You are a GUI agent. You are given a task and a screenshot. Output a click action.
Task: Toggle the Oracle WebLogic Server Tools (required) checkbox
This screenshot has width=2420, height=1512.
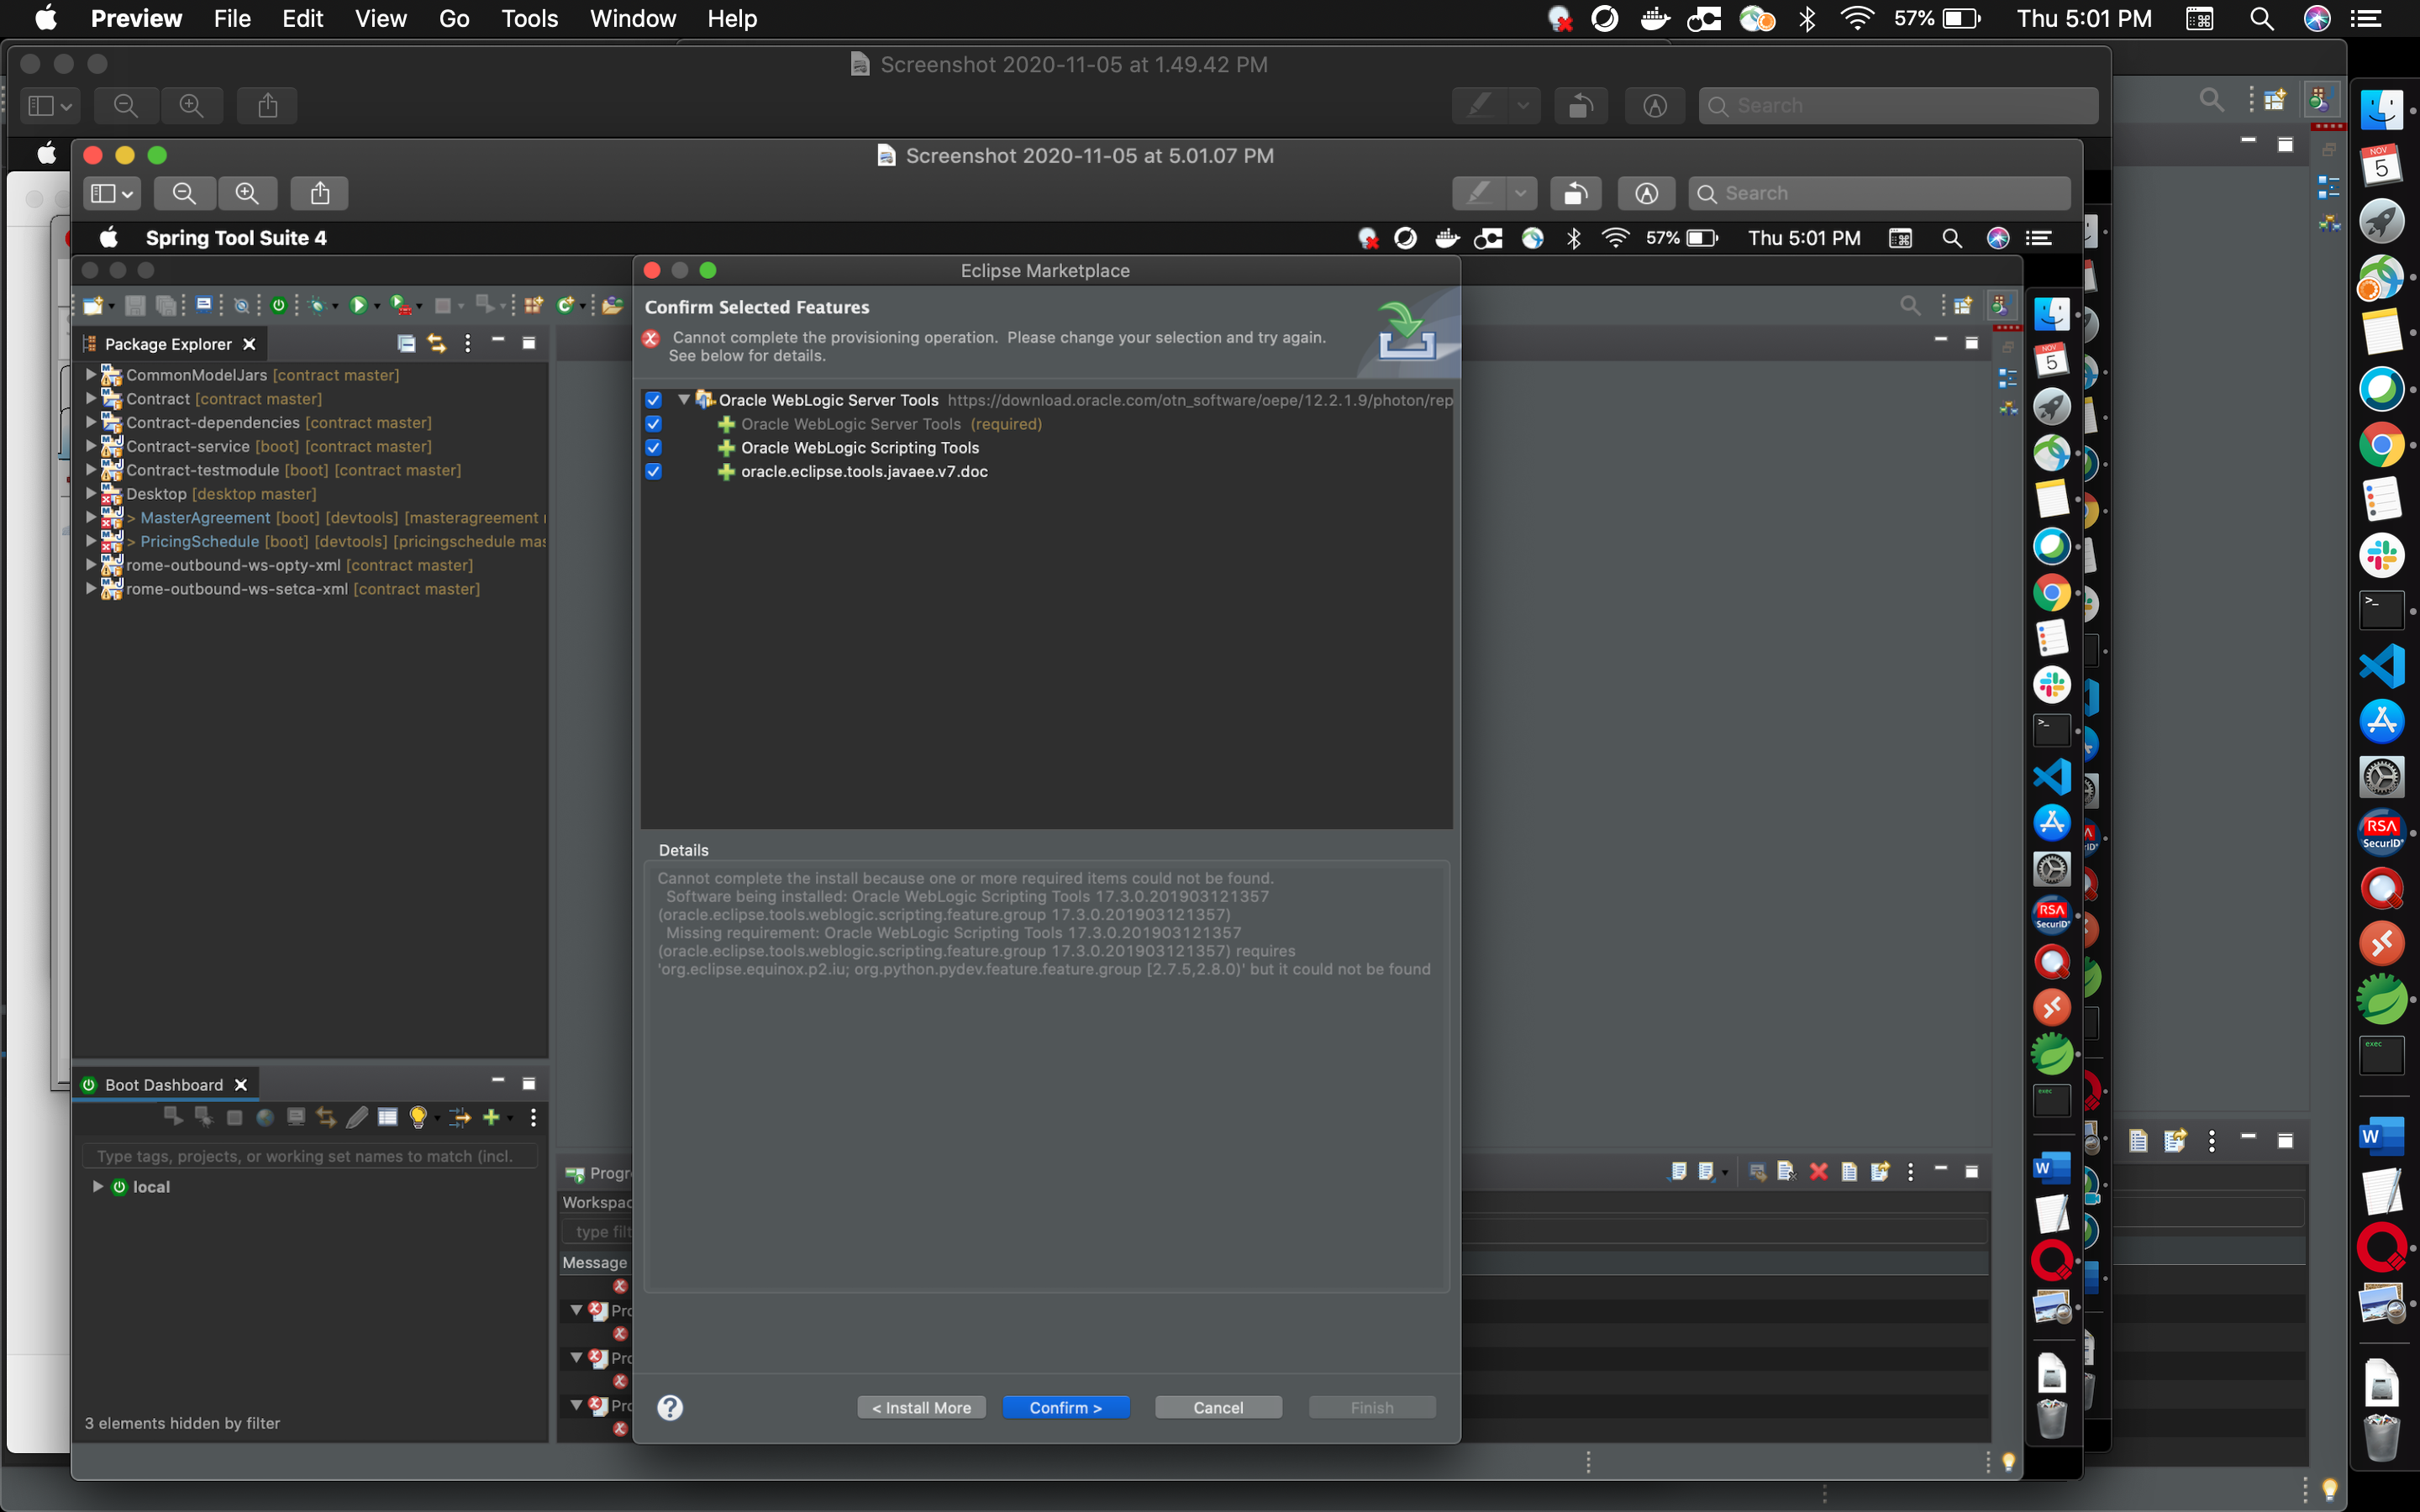pos(653,424)
